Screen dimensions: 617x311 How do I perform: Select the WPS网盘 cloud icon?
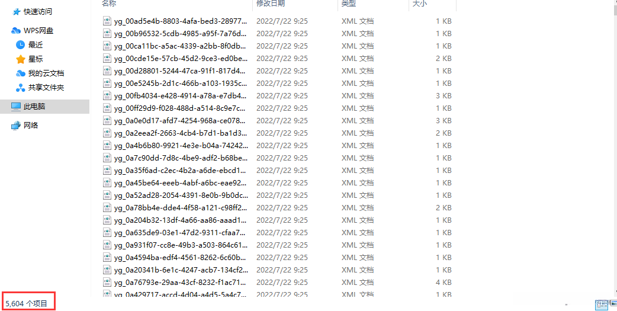[16, 31]
